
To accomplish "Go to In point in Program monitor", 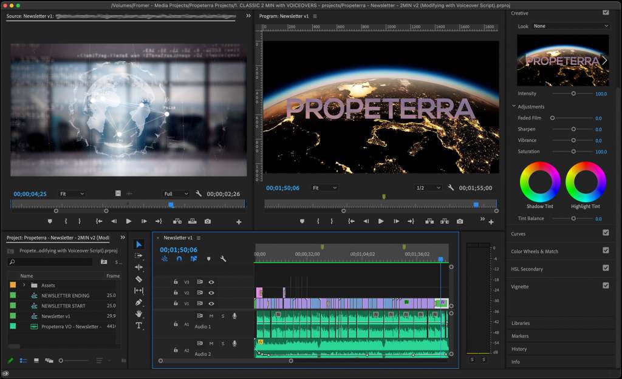I will 352,221.
